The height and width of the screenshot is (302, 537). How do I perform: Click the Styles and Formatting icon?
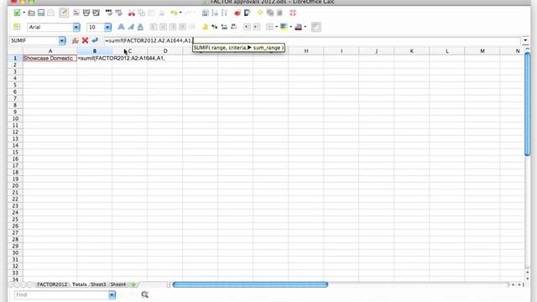point(17,27)
